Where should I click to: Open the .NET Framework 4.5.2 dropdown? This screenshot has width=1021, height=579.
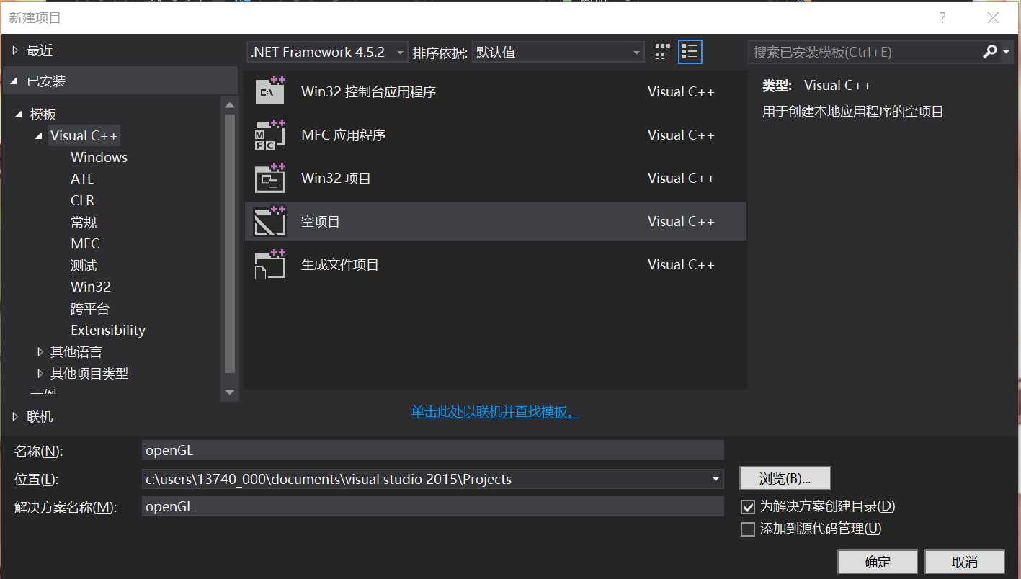(x=328, y=52)
